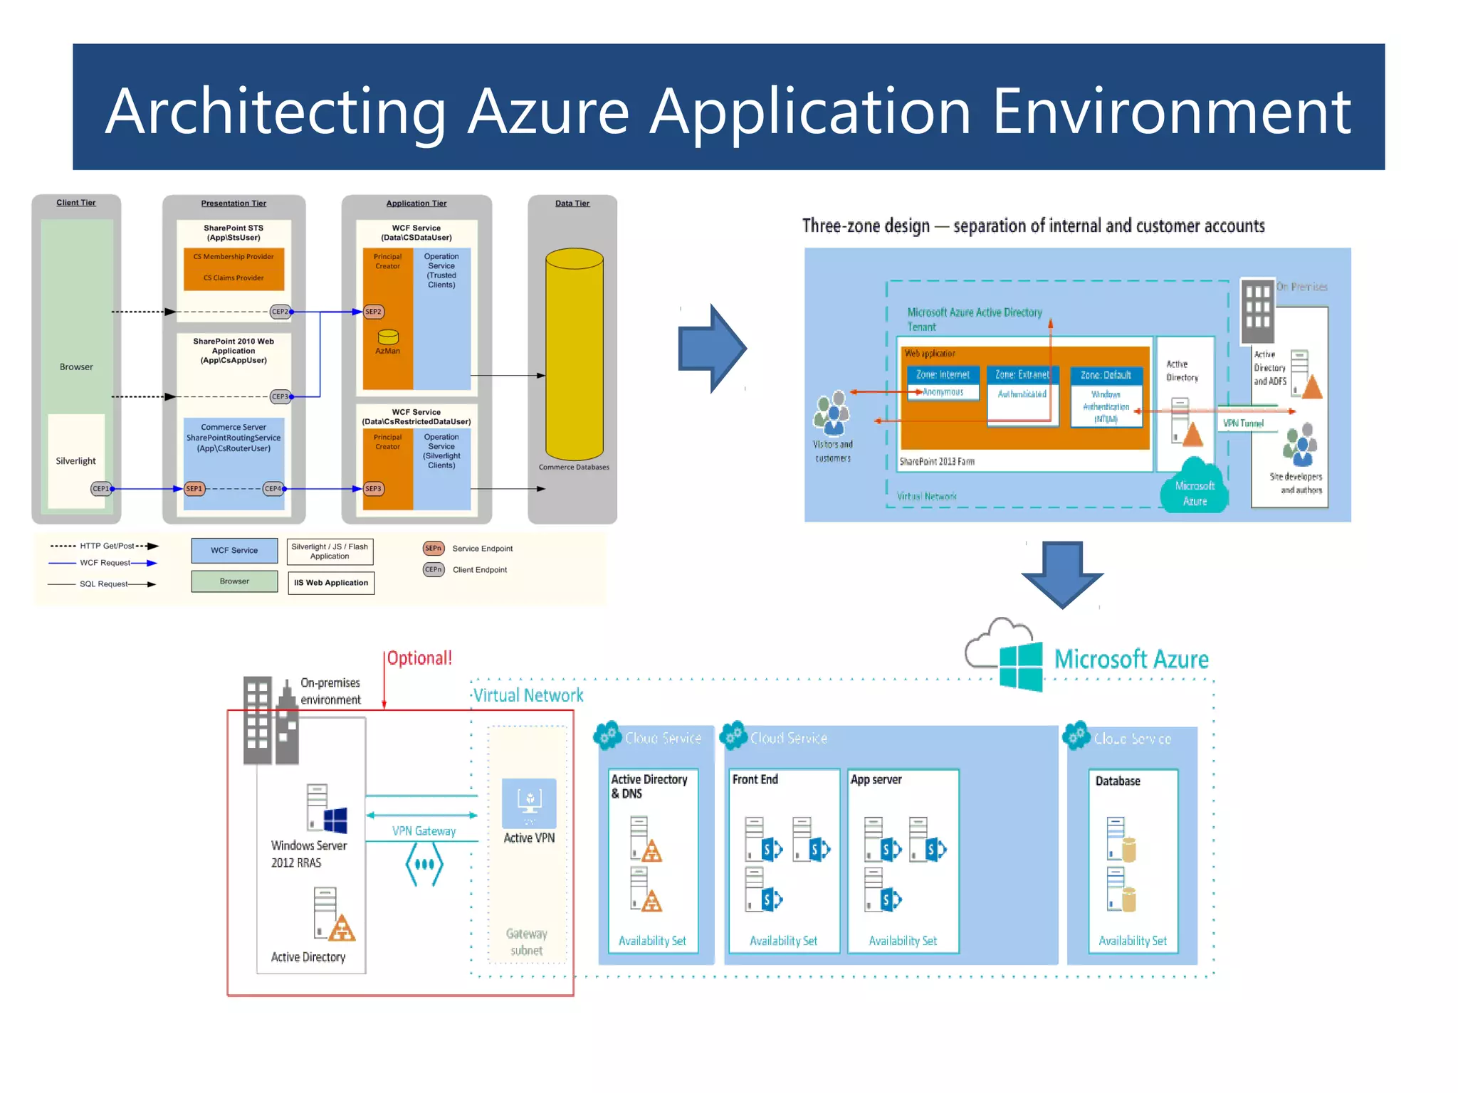Click the CEP2 client endpoint marker
Image resolution: width=1458 pixels, height=1093 pixels.
click(280, 312)
